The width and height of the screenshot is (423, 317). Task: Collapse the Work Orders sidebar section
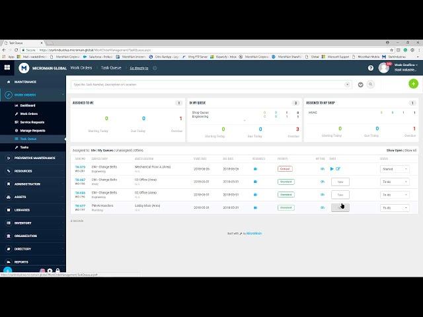(x=32, y=95)
